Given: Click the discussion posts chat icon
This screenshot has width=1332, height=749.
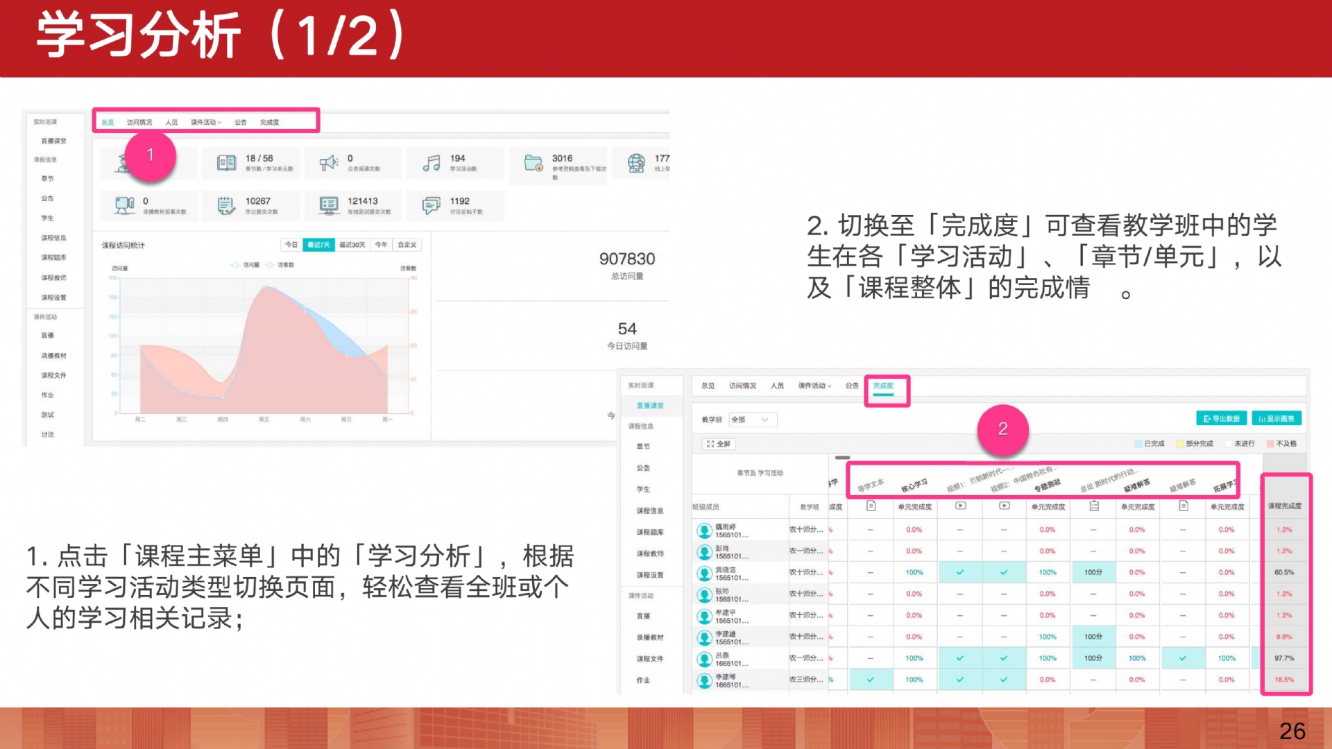Looking at the screenshot, I should tap(432, 206).
